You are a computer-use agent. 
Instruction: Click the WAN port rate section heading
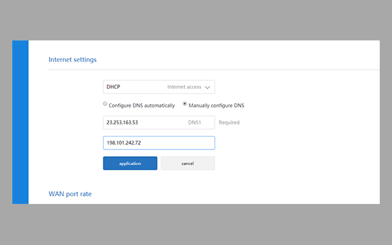70,194
